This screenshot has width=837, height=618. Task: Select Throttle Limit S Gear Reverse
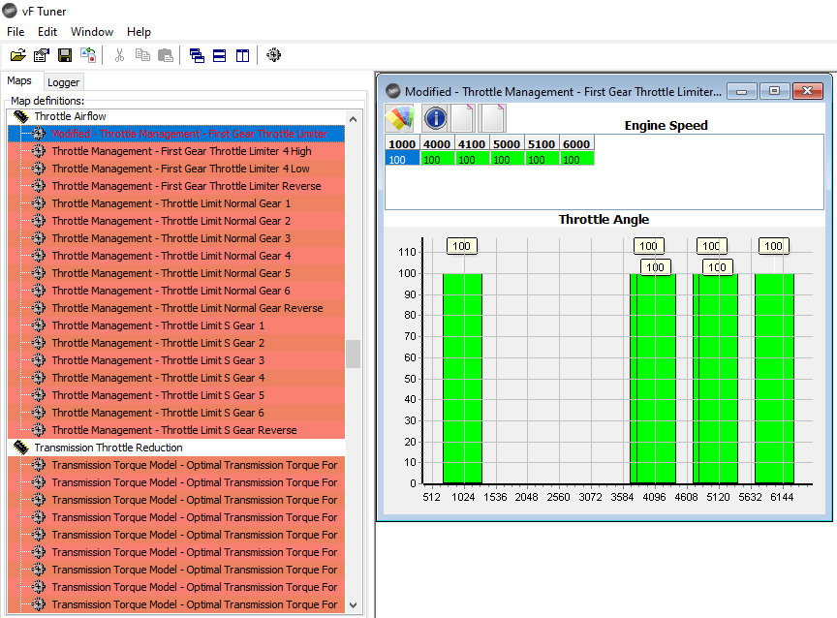[174, 430]
